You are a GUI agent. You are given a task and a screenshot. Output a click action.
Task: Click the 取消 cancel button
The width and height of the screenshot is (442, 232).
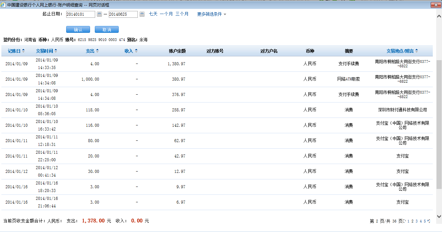(107, 30)
